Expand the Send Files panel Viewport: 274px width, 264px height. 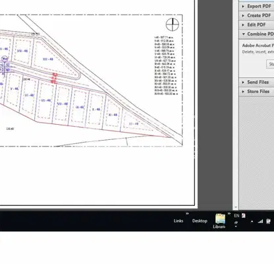click(256, 82)
